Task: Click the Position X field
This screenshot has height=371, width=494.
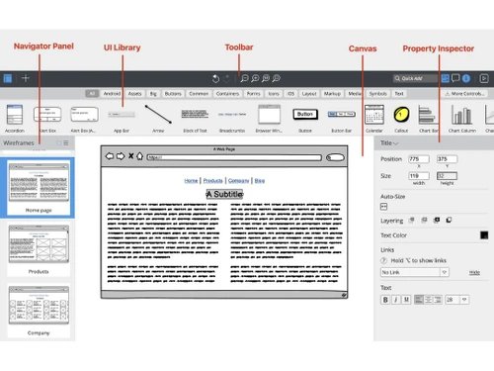Action: click(419, 159)
